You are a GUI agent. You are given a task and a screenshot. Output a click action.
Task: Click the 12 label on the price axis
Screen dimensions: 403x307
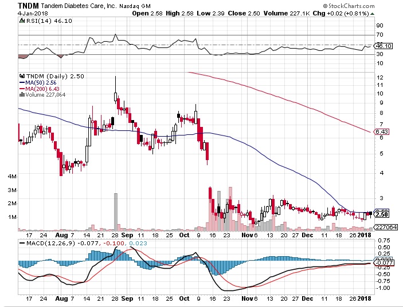pos(380,77)
